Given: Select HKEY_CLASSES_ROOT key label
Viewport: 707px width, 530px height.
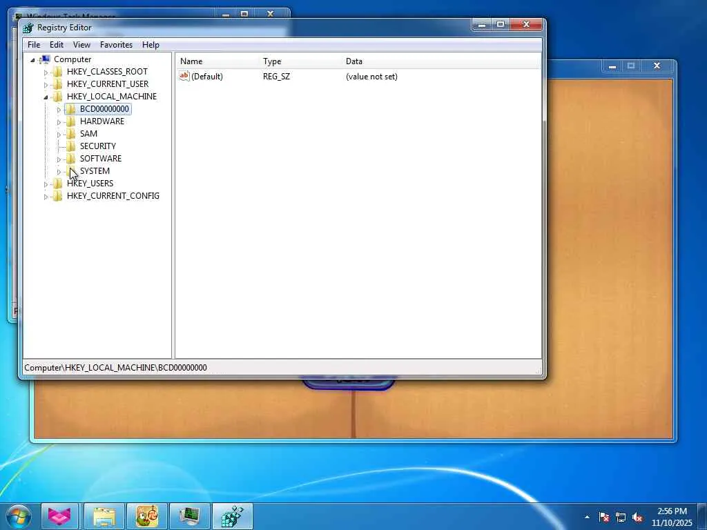Looking at the screenshot, I should (x=107, y=72).
